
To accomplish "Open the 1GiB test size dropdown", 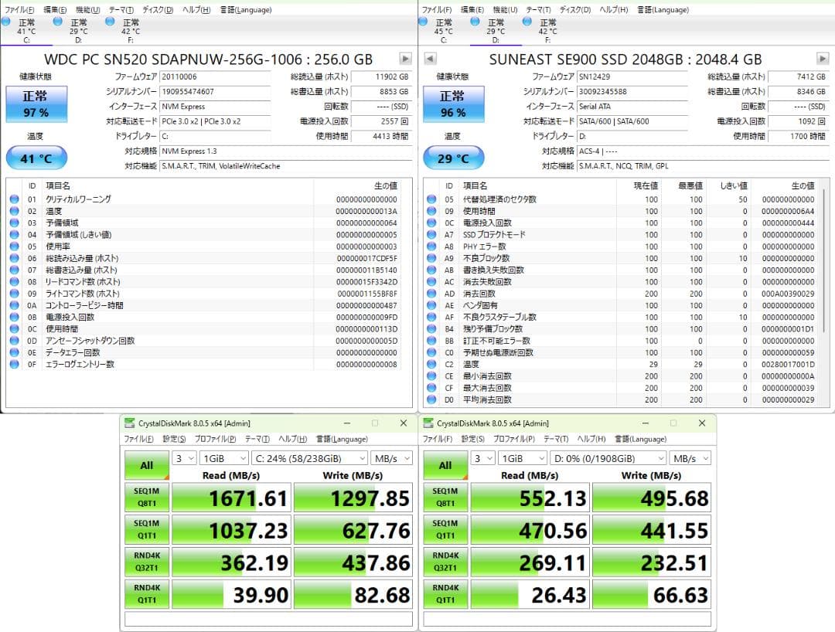I will [222, 457].
